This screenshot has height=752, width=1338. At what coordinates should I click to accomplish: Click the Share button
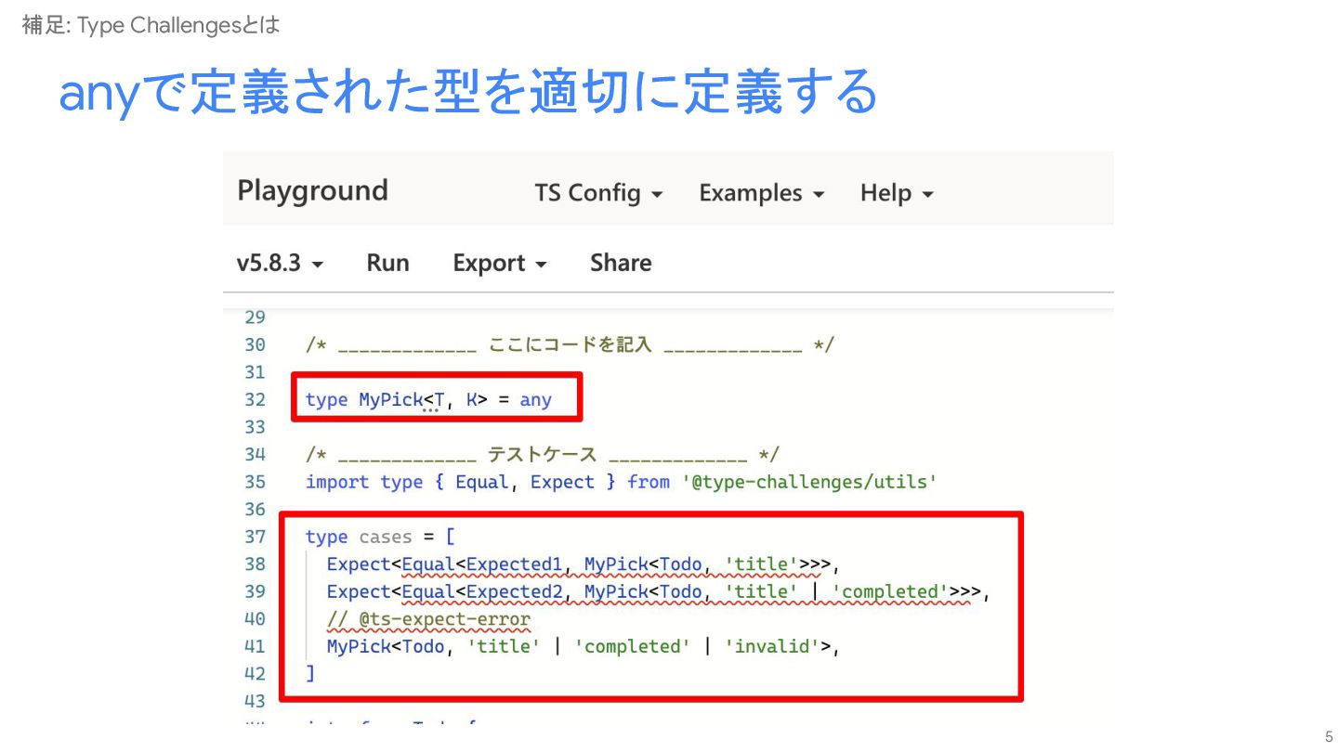[x=621, y=263]
